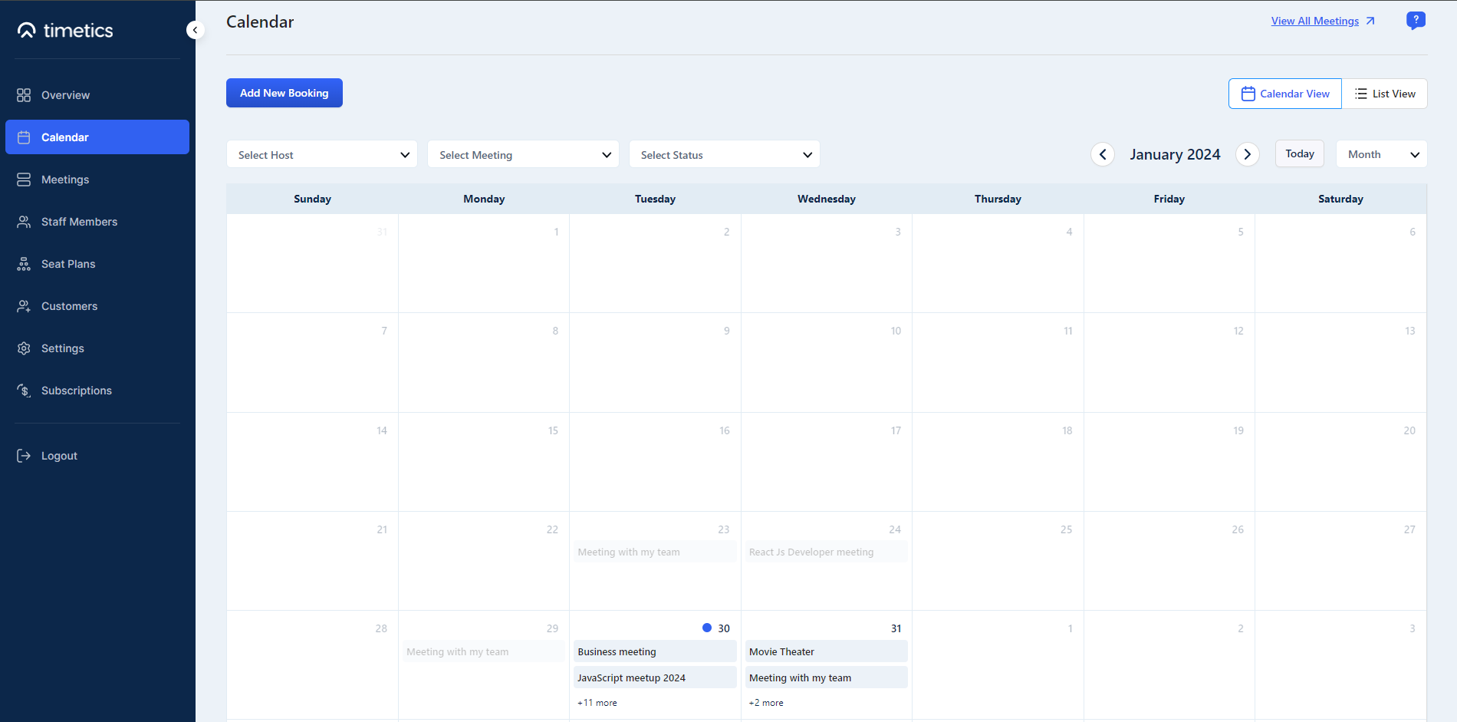Open Staff Members from the sidebar
Viewport: 1457px width, 722px height.
[79, 221]
